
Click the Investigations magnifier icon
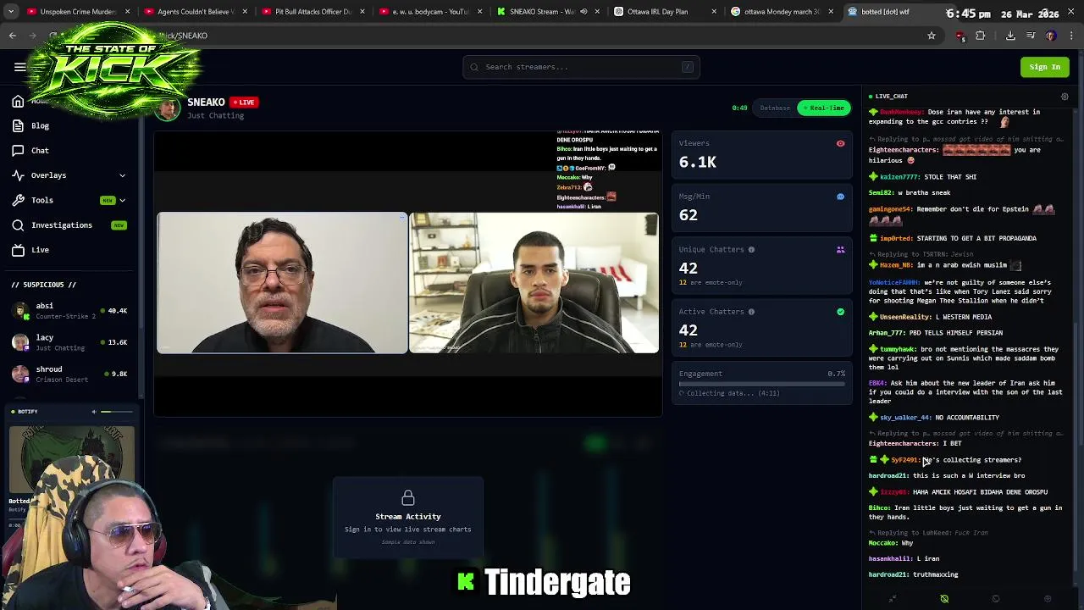tap(18, 225)
